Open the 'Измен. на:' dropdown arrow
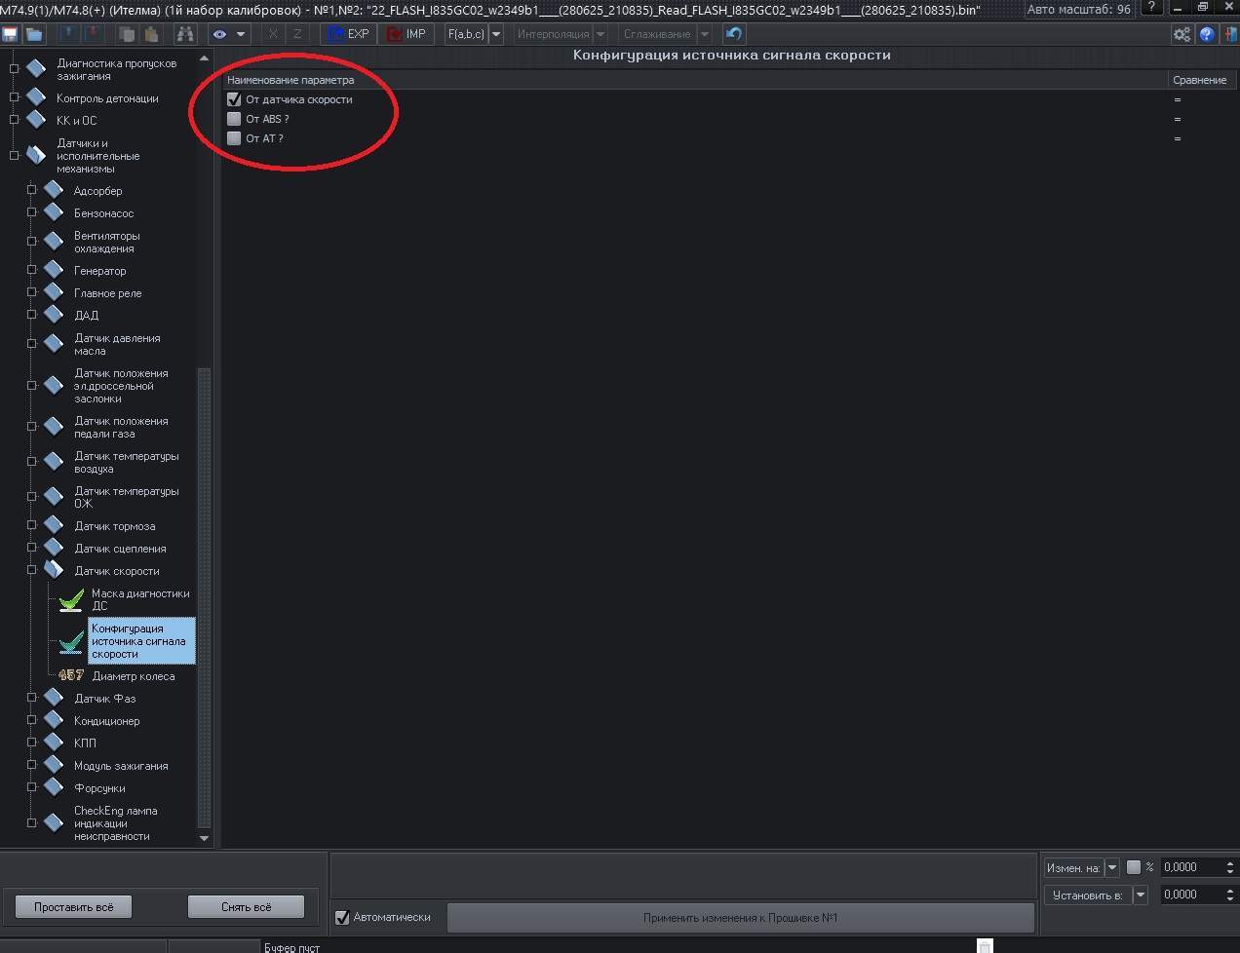The image size is (1240, 953). pos(1112,867)
